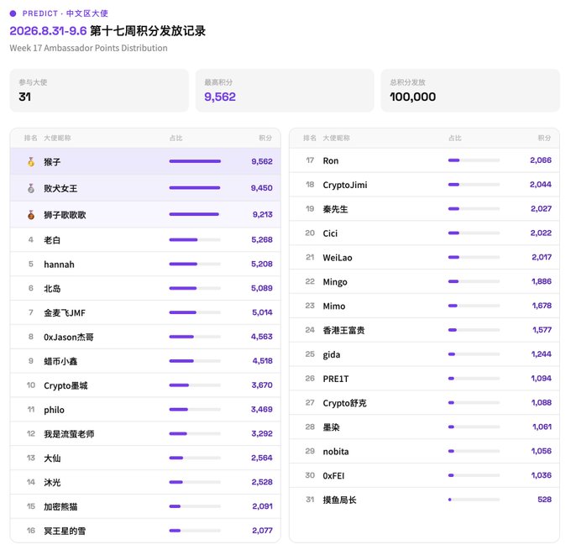Click rank number 20 beside Cici
This screenshot has height=550, width=571.
coord(310,233)
